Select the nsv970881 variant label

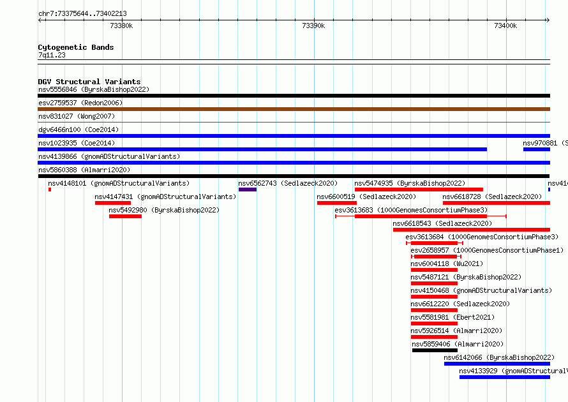(545, 143)
